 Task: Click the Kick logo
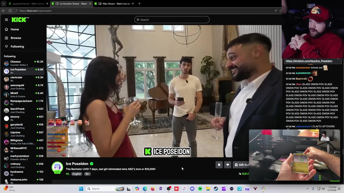point(20,20)
